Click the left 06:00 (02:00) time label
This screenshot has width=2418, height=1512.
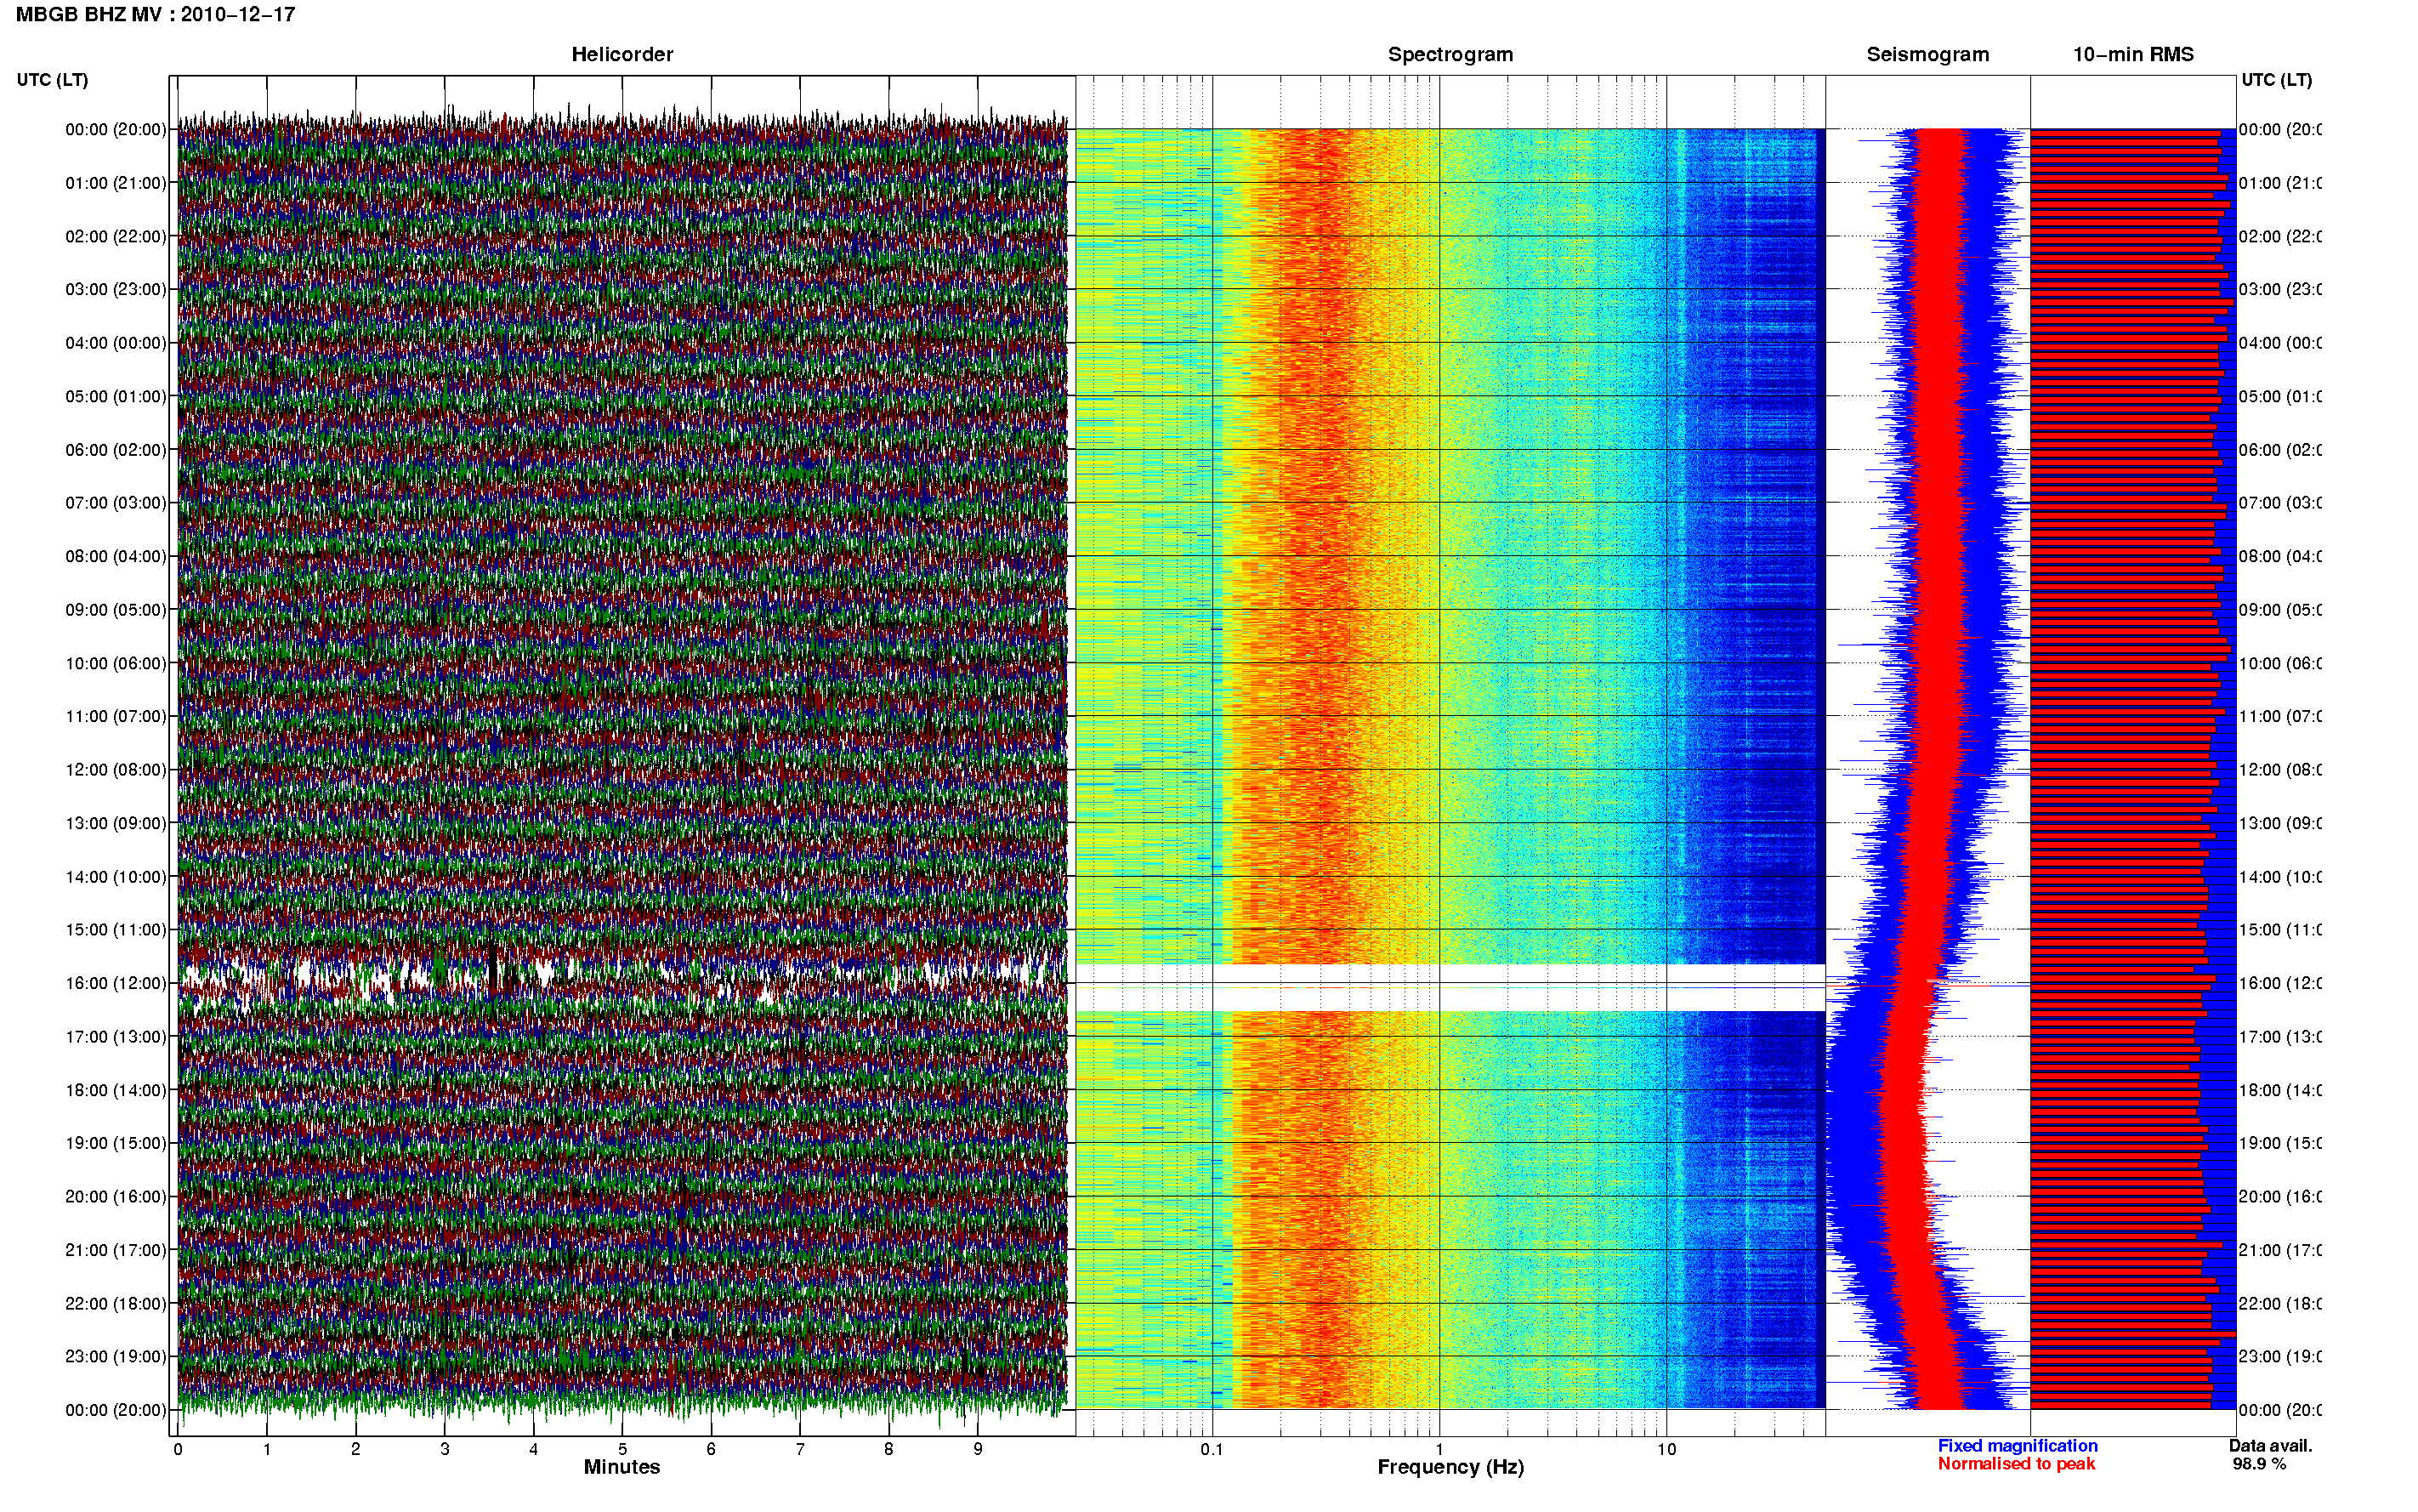tap(116, 450)
